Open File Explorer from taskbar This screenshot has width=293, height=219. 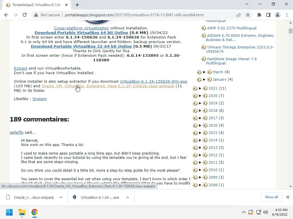[22, 212]
